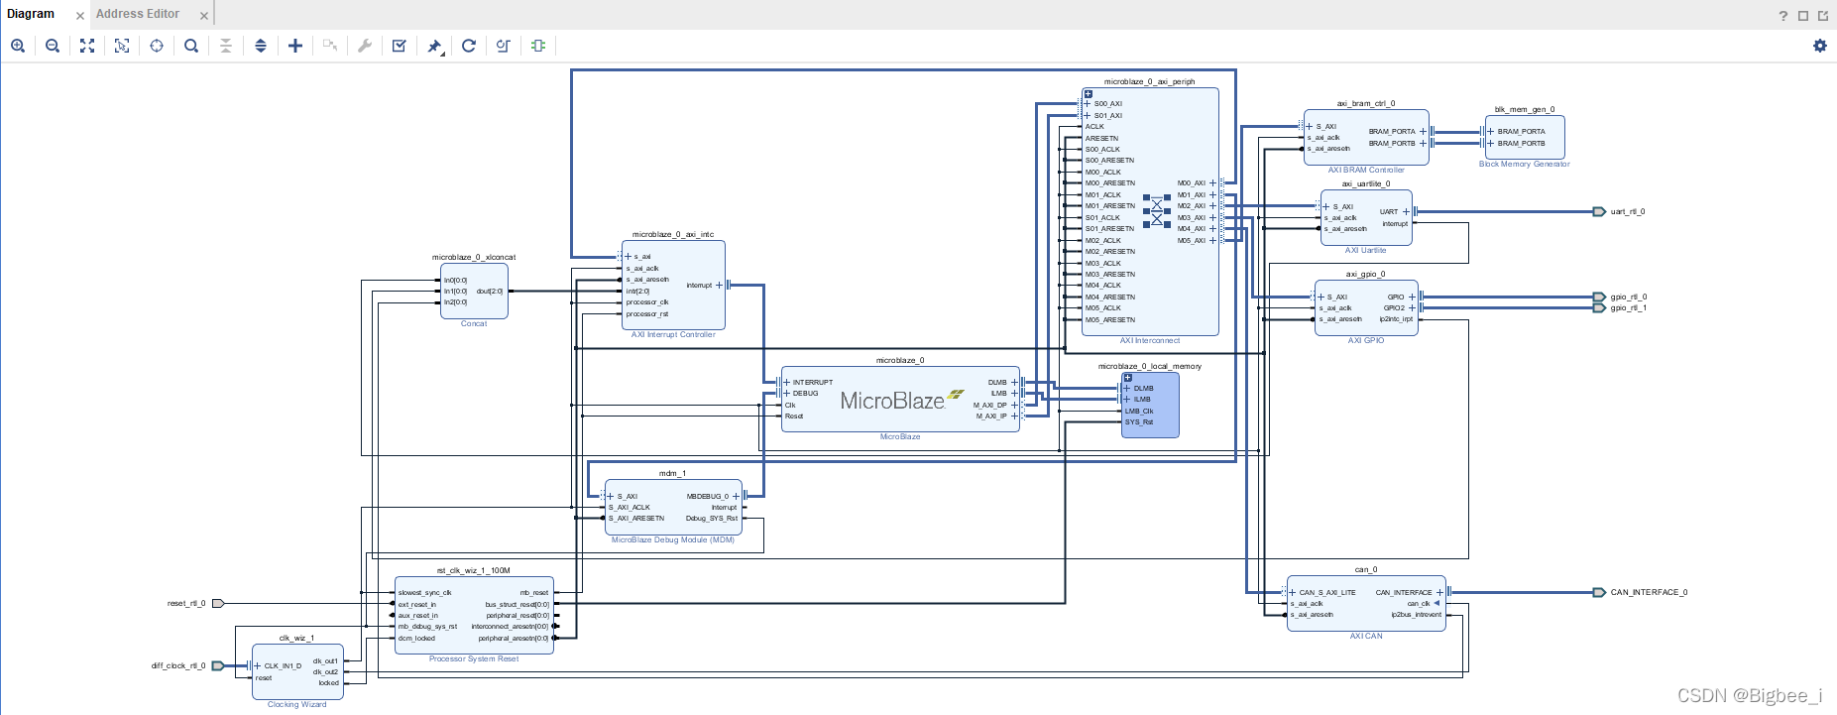Switch to the Diagram tab

31,14
